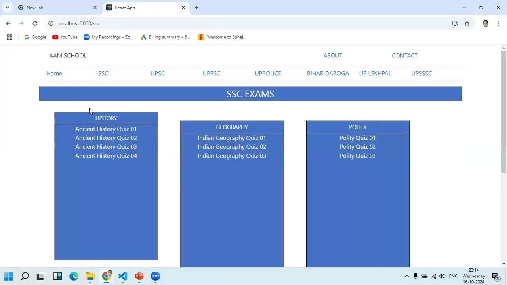
Task: Open Ancient History Quiz 04
Action: [x=106, y=156]
